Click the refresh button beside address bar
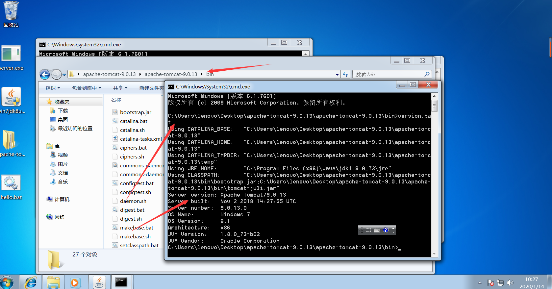 (x=345, y=74)
